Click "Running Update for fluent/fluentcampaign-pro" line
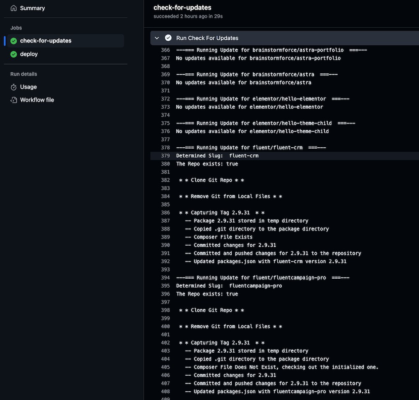Image resolution: width=419 pixels, height=400 pixels. pos(263,277)
